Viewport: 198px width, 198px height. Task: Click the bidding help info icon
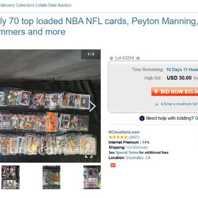point(142,118)
